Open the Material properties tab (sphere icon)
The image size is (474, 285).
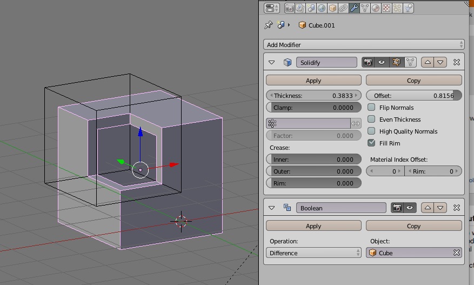tap(376, 8)
